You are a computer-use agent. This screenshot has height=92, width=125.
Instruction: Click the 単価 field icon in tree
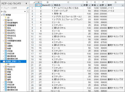pyautogui.click(x=6, y=74)
